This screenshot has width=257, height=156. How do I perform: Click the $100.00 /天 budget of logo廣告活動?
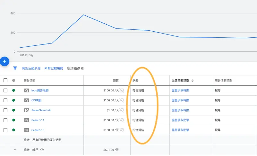(x=111, y=90)
